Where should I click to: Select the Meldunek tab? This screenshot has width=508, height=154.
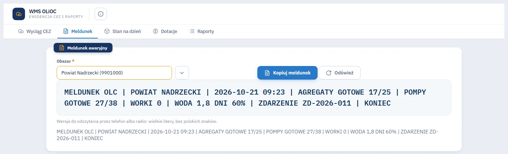(78, 32)
